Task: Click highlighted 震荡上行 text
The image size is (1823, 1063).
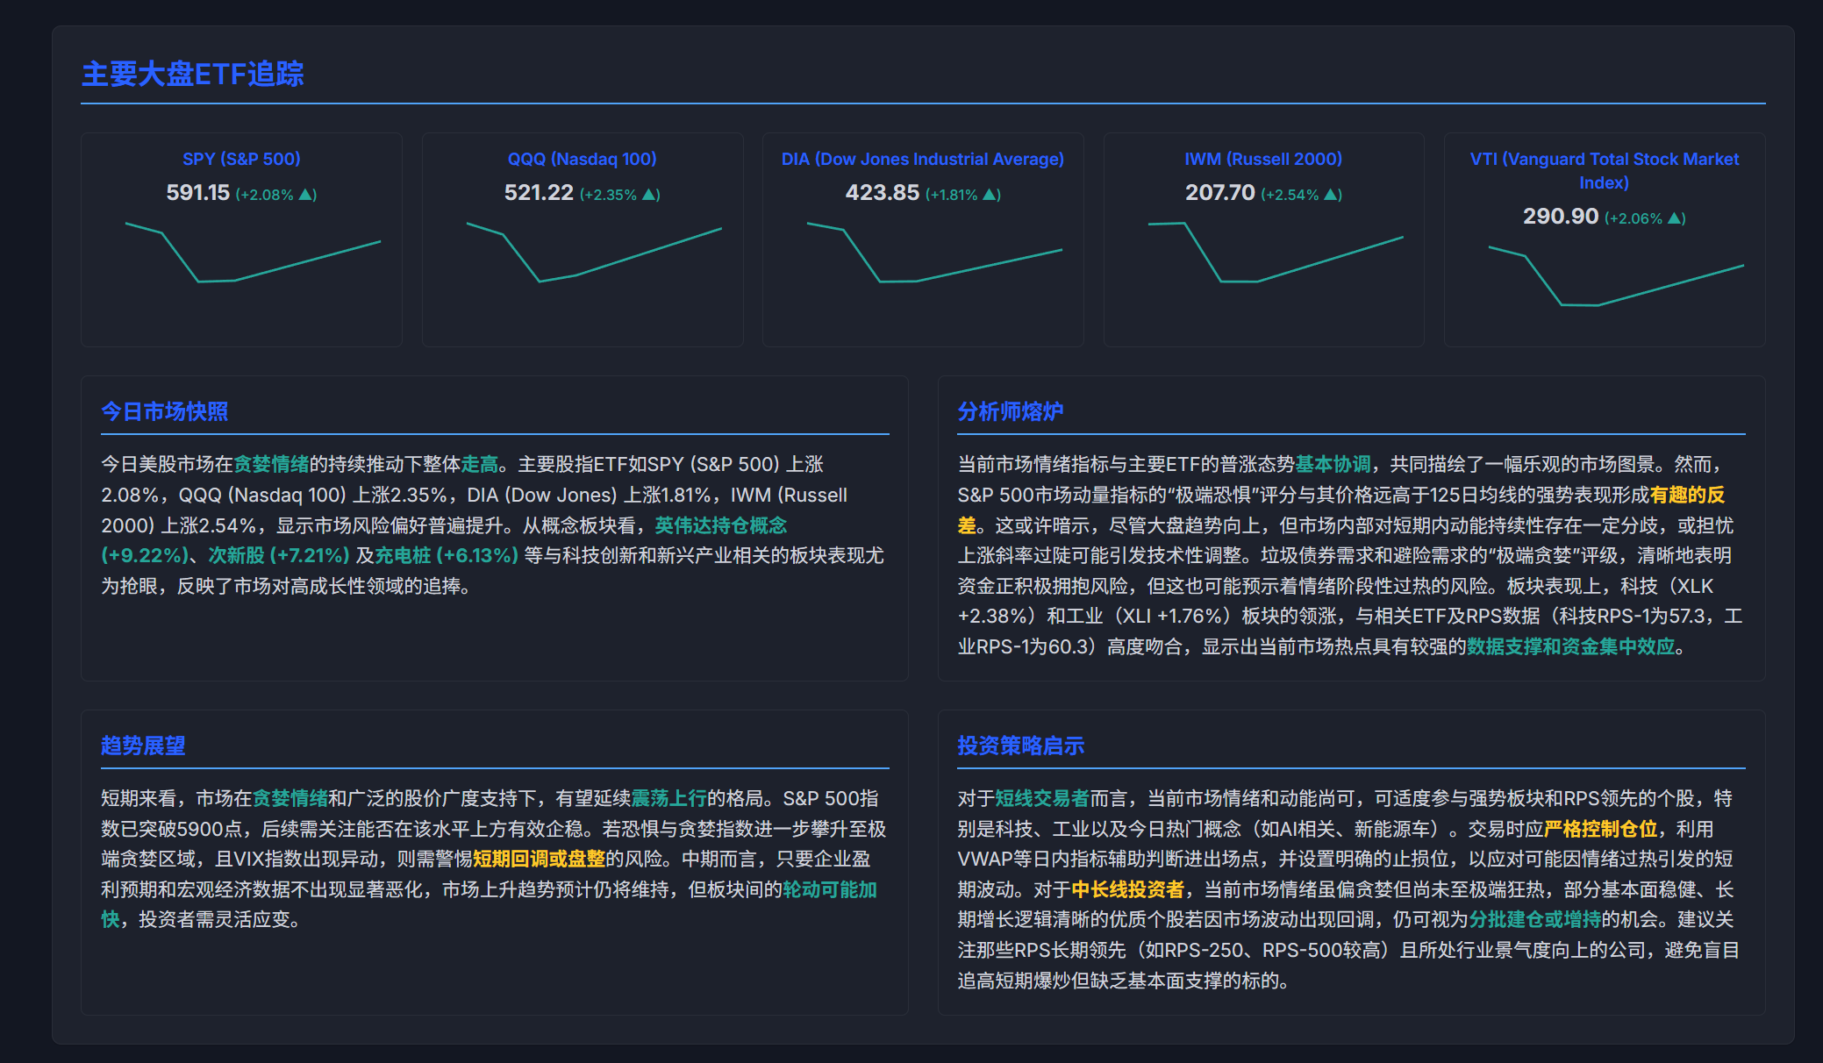Action: point(669,798)
